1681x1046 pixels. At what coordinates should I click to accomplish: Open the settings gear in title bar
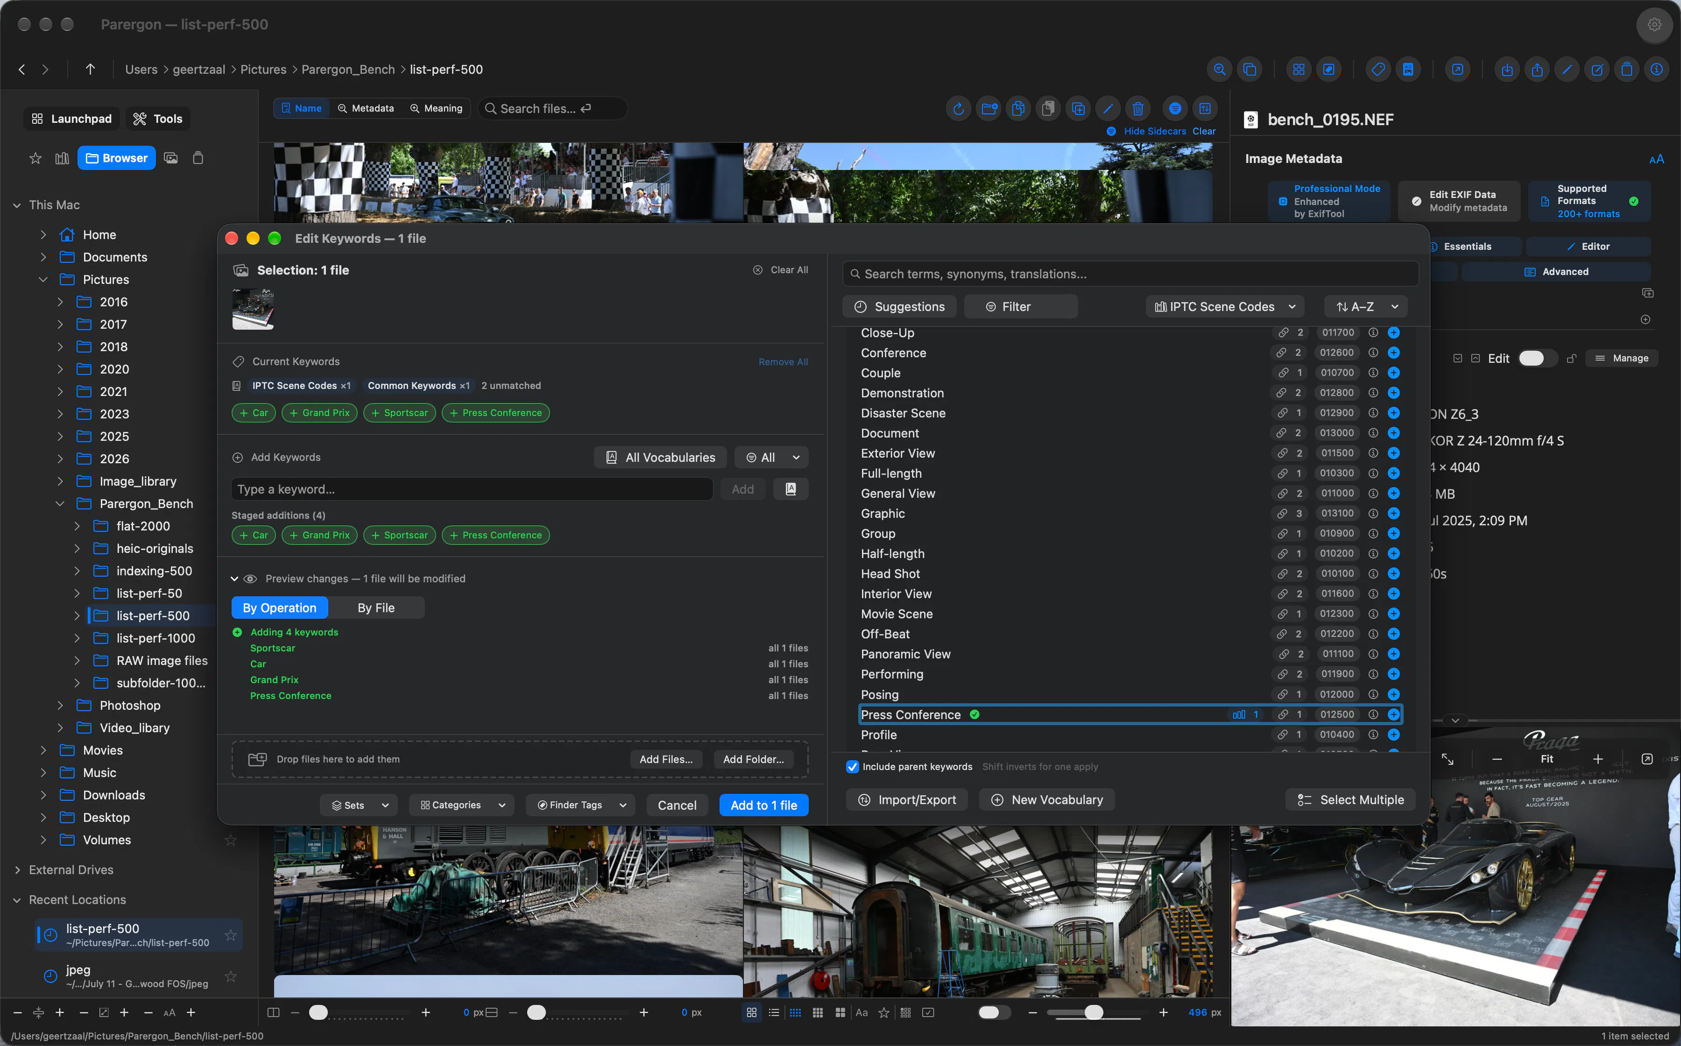[x=1654, y=25]
